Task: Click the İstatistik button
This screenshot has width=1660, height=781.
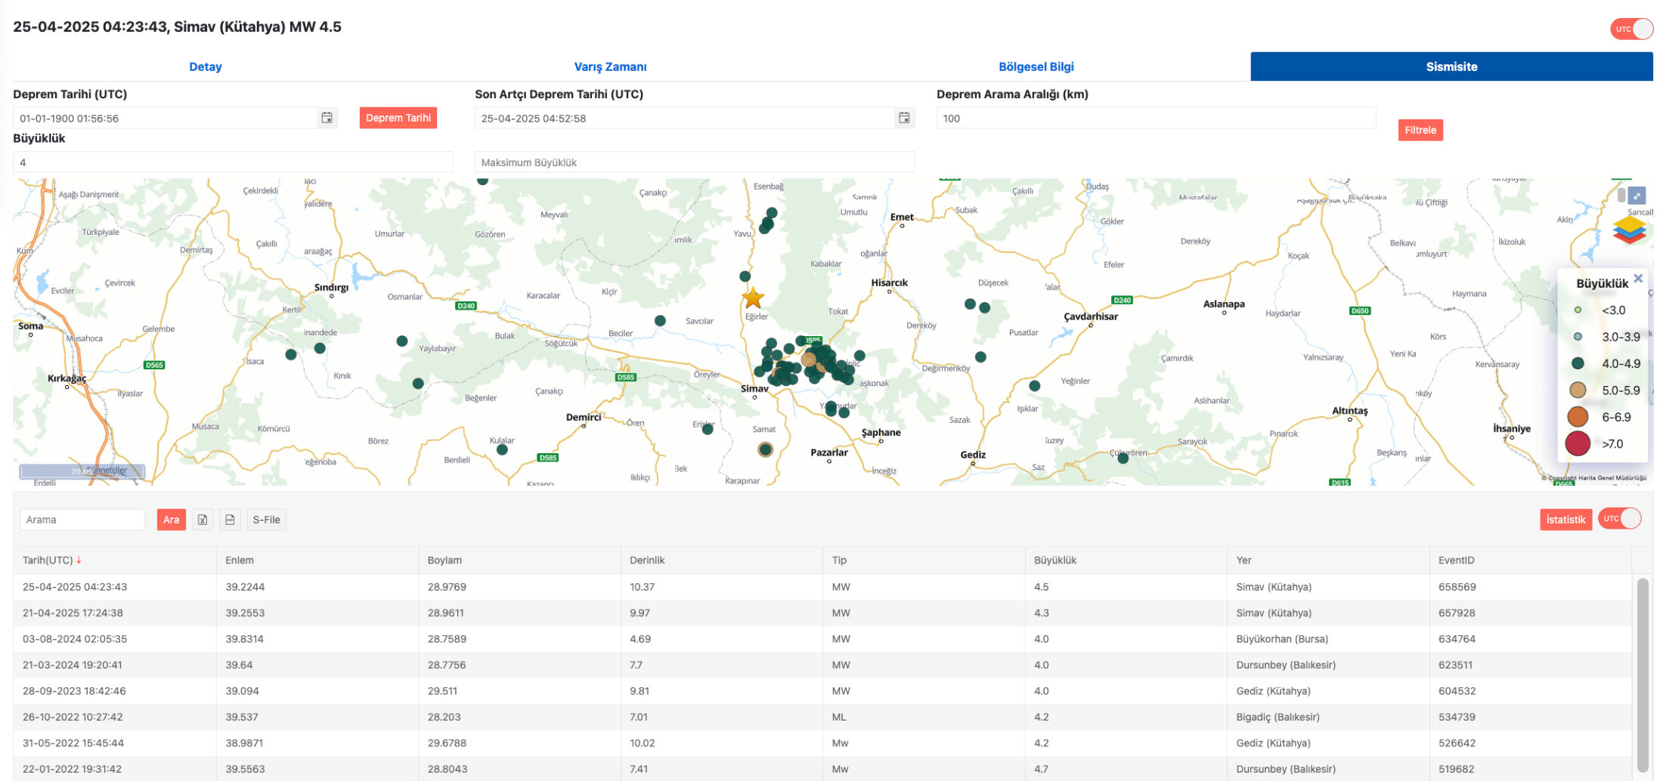Action: (x=1565, y=520)
